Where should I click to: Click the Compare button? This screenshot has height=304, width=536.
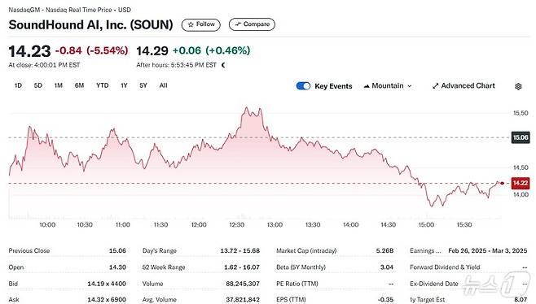coord(252,24)
